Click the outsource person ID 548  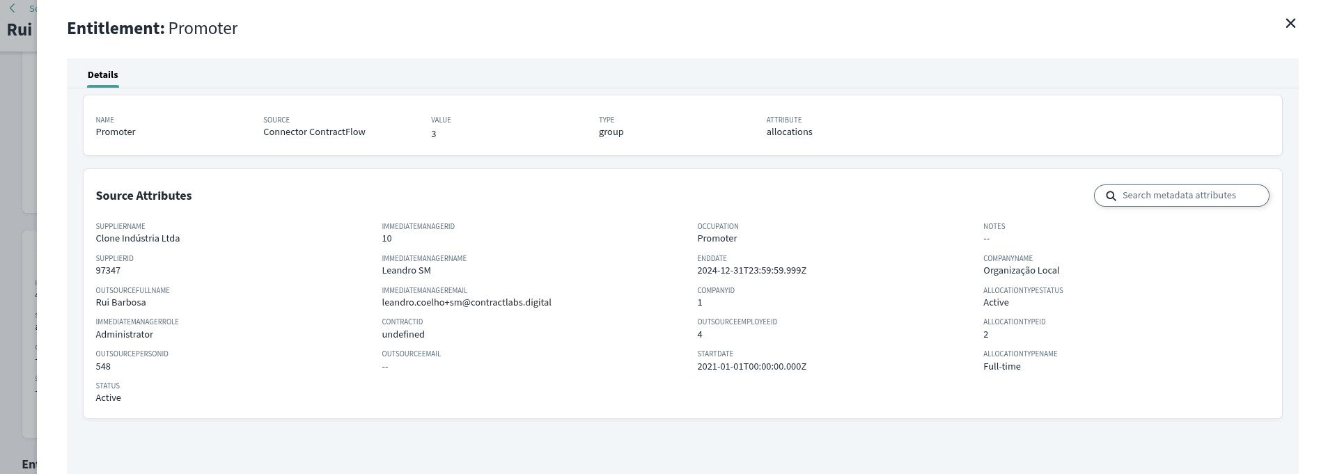[103, 367]
